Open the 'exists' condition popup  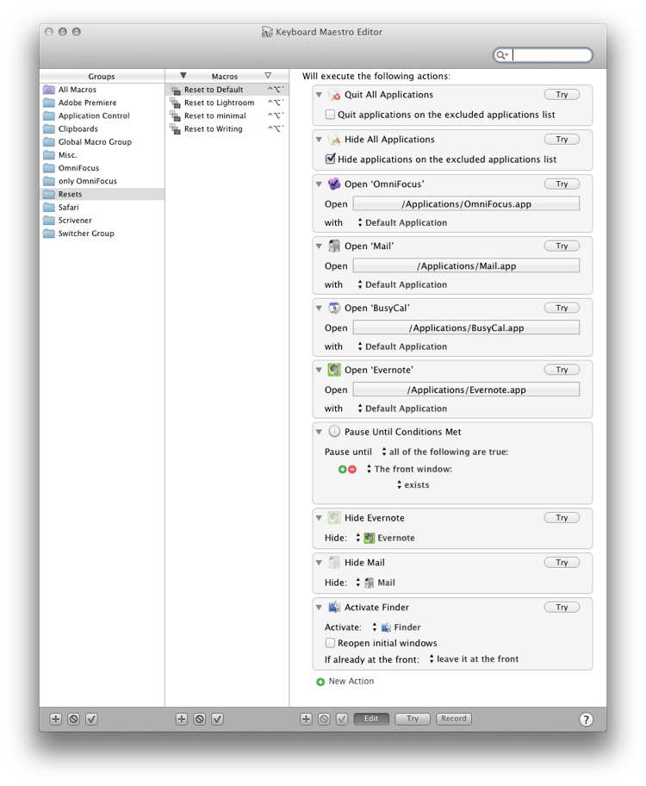pyautogui.click(x=413, y=484)
